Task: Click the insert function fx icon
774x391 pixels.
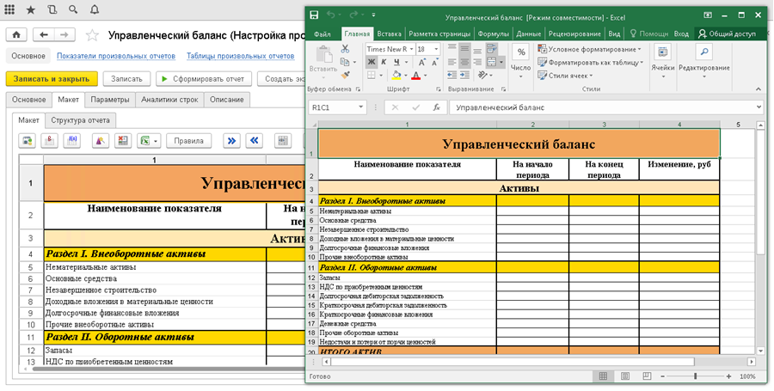Action: click(437, 108)
